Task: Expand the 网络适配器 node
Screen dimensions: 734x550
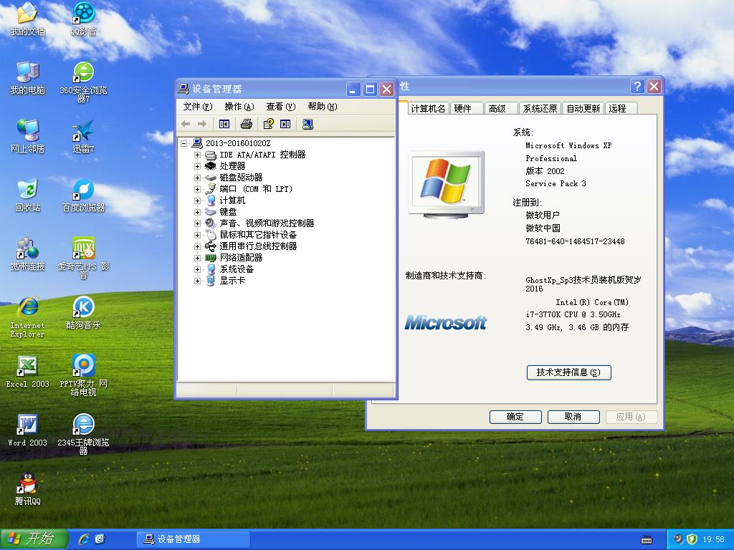Action: point(198,258)
